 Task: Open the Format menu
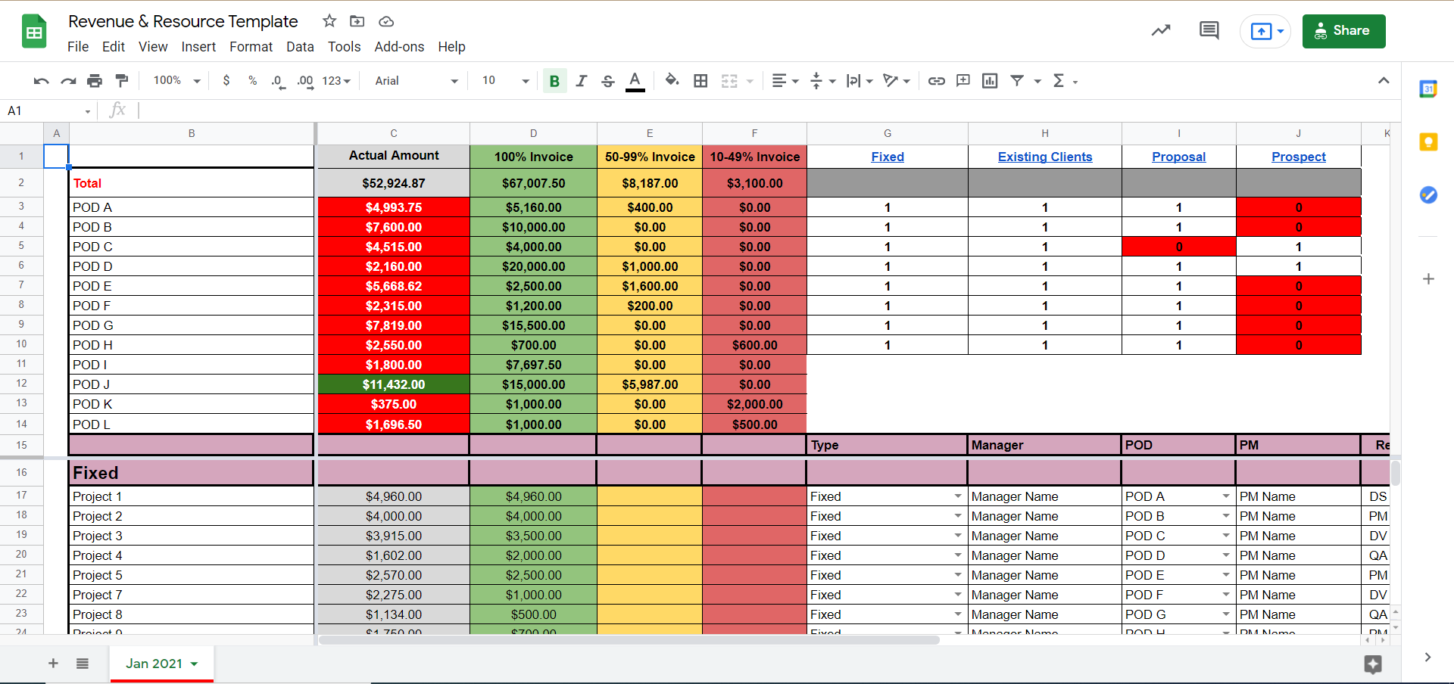pos(251,47)
